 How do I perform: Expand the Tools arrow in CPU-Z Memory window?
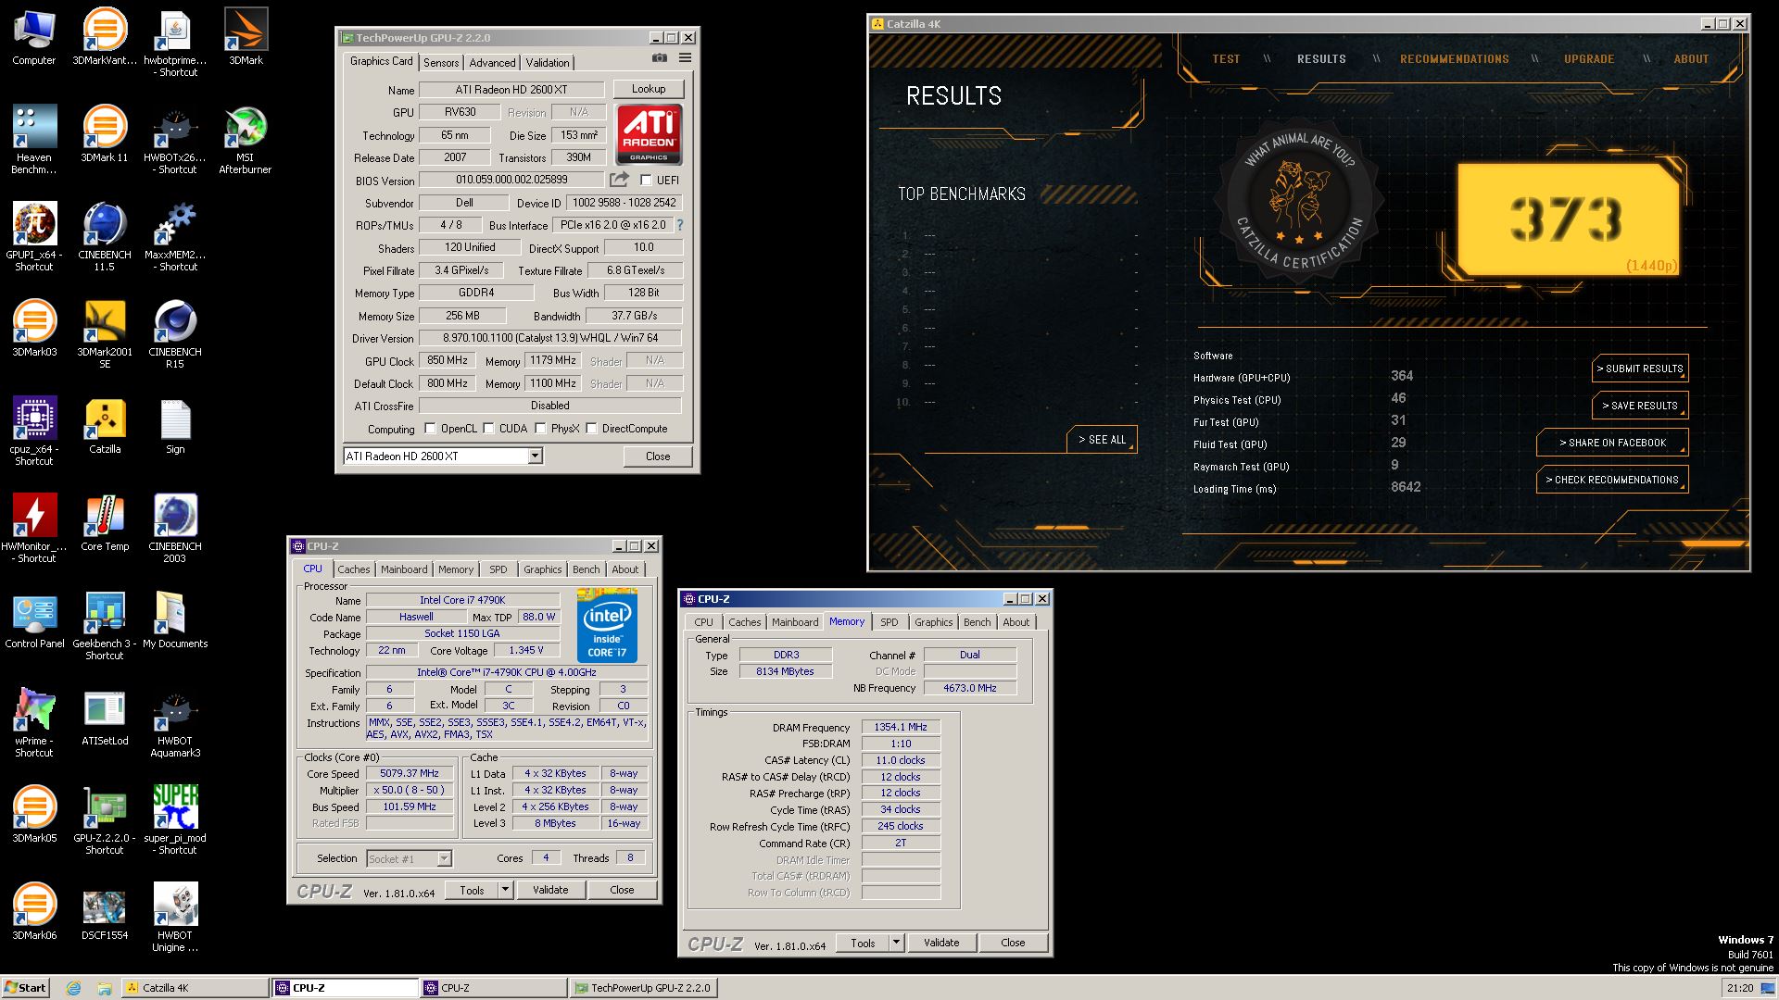click(x=896, y=943)
